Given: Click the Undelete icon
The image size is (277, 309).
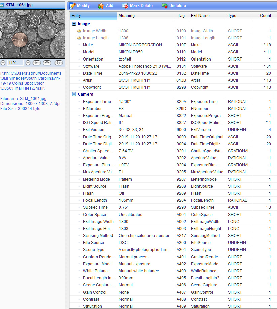Looking at the screenshot, I should pos(164,6).
